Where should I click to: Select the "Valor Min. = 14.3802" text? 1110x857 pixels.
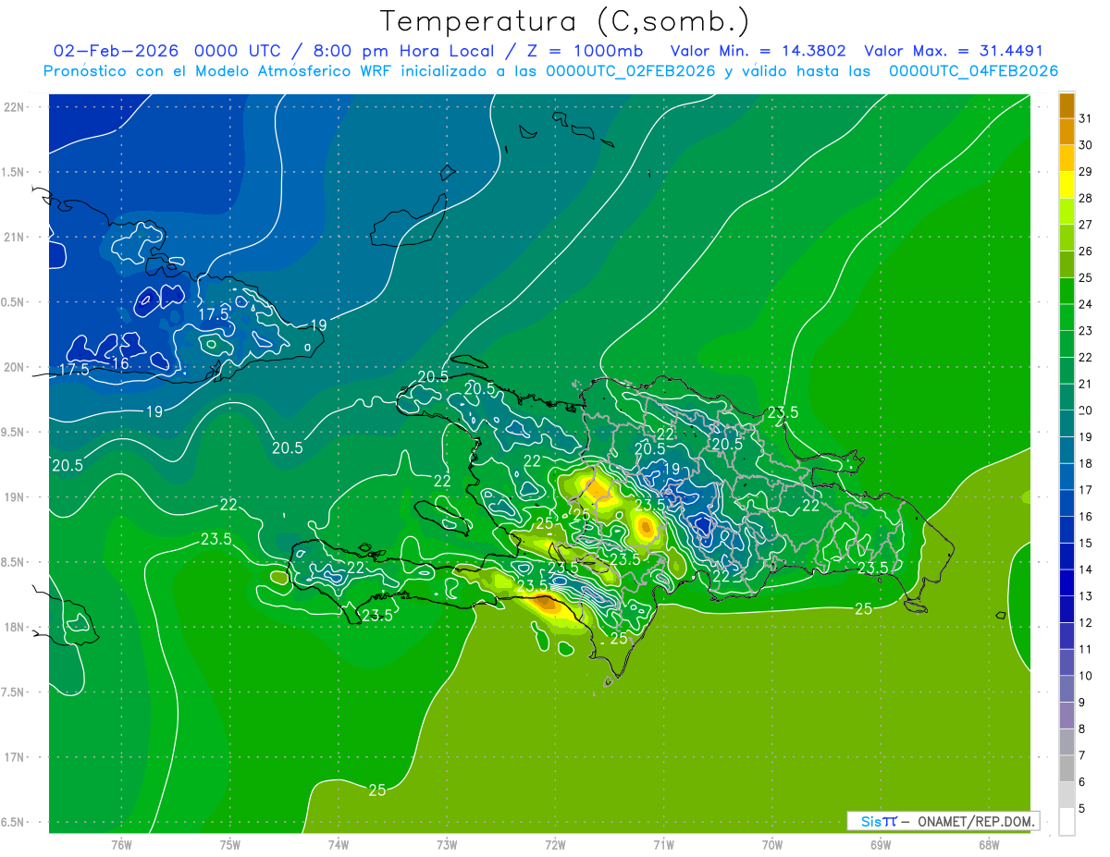tap(758, 51)
